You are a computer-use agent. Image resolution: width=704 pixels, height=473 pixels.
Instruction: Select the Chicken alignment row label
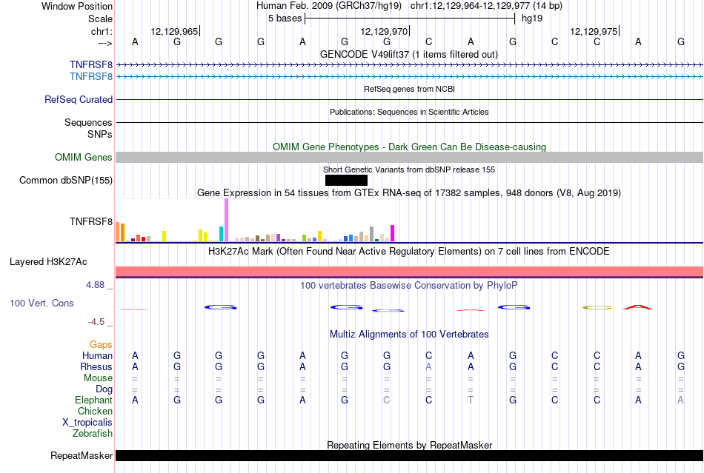pos(95,411)
